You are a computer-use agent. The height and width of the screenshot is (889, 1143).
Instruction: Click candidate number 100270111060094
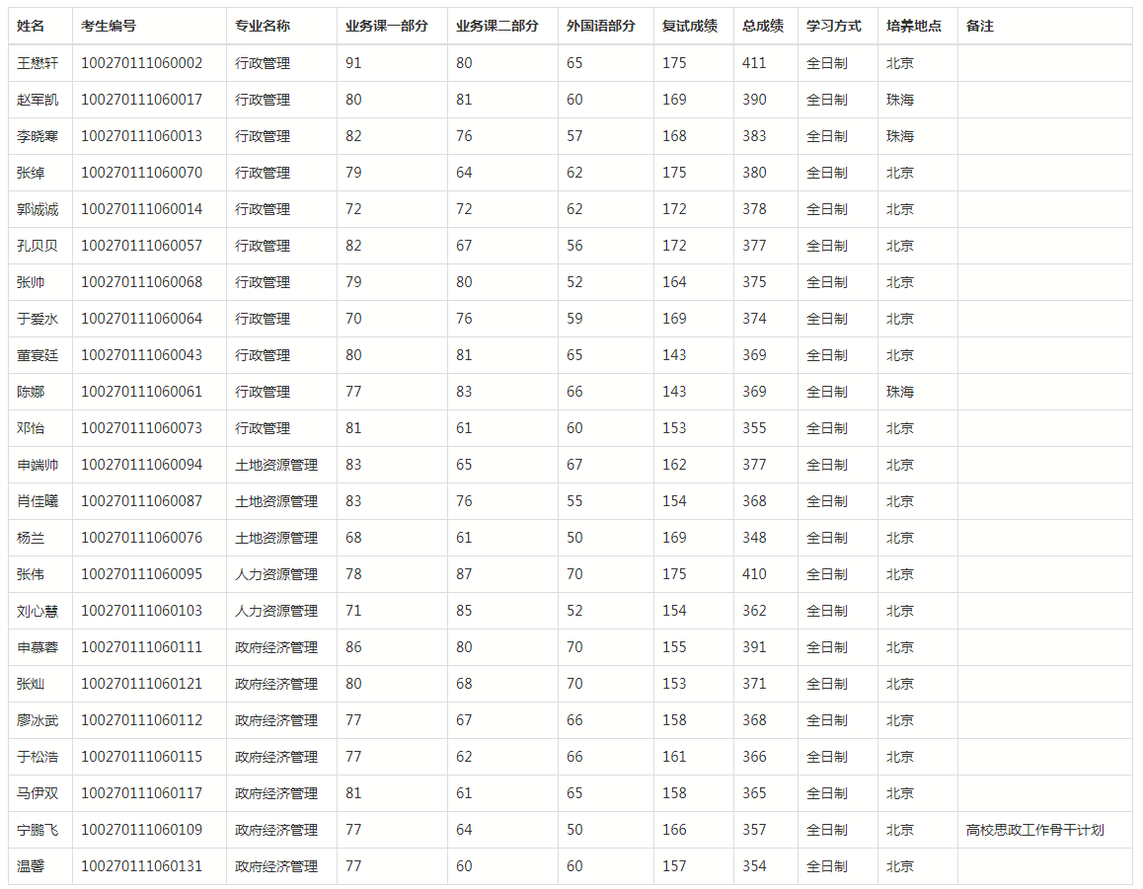(141, 465)
